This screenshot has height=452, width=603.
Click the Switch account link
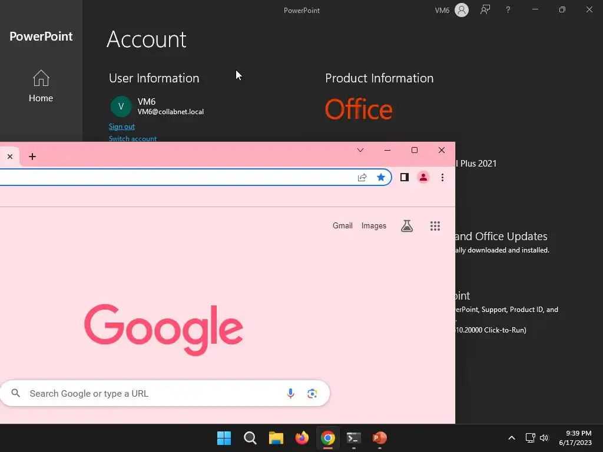point(132,138)
